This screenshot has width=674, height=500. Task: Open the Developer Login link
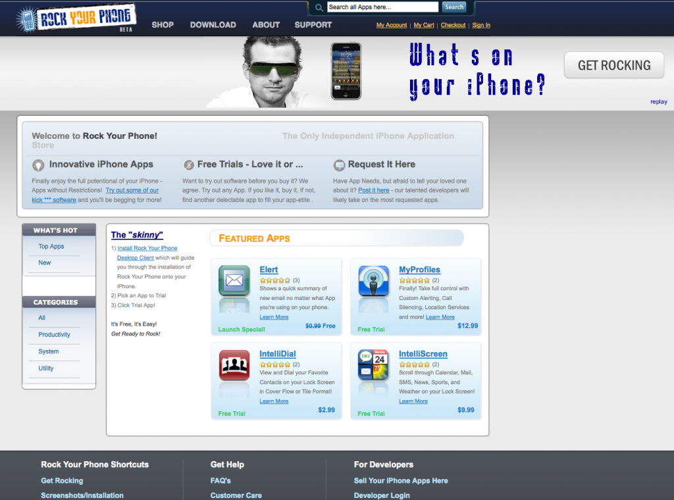click(x=382, y=495)
